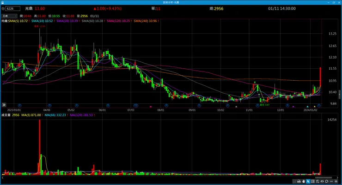Click the 13.25 price axis label
The height and width of the screenshot is (185, 342).
click(x=332, y=34)
